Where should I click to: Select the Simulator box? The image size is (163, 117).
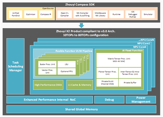[148, 14]
